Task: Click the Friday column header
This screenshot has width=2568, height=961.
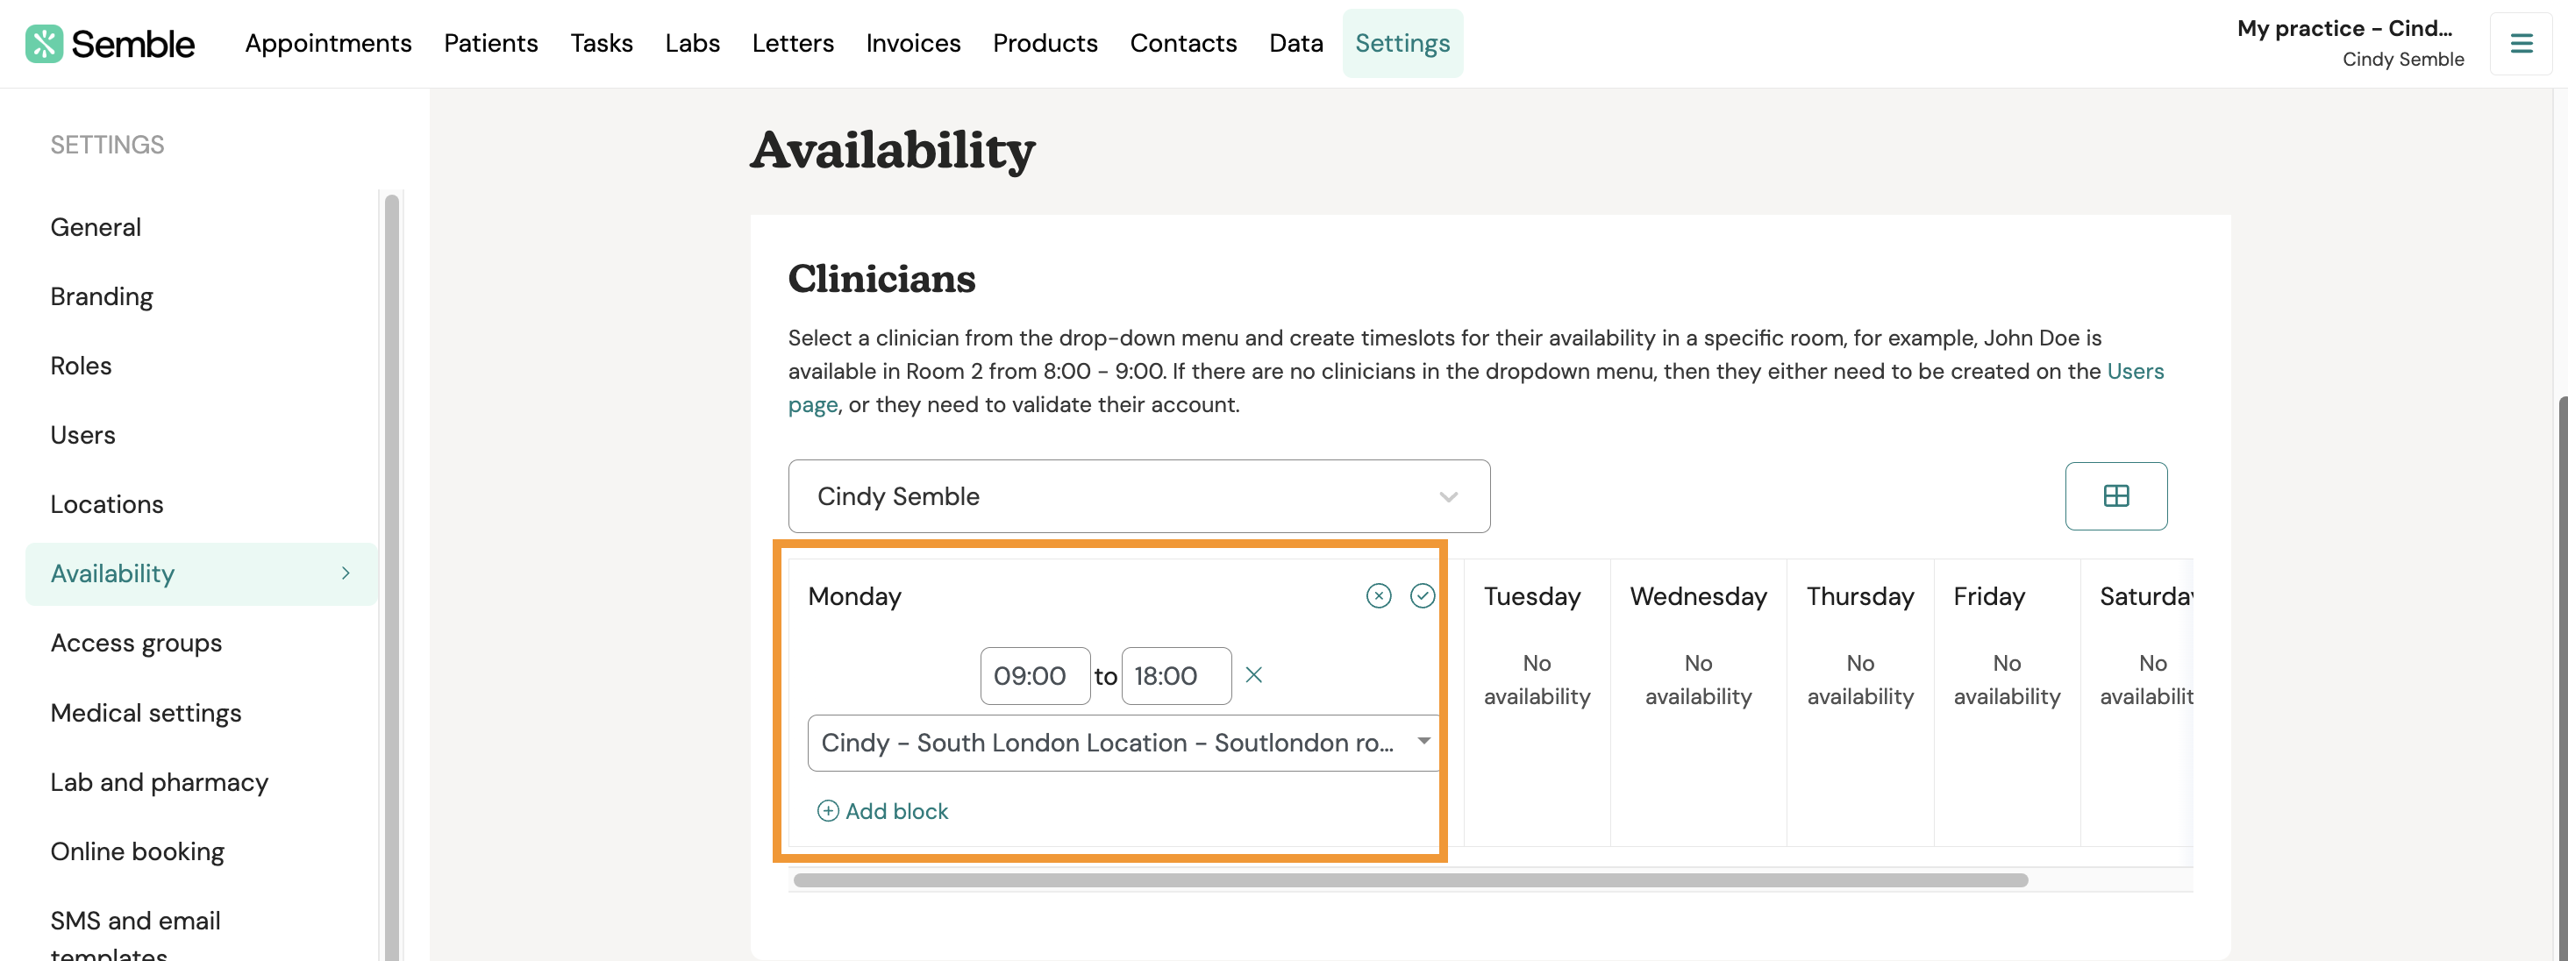Action: click(1989, 596)
